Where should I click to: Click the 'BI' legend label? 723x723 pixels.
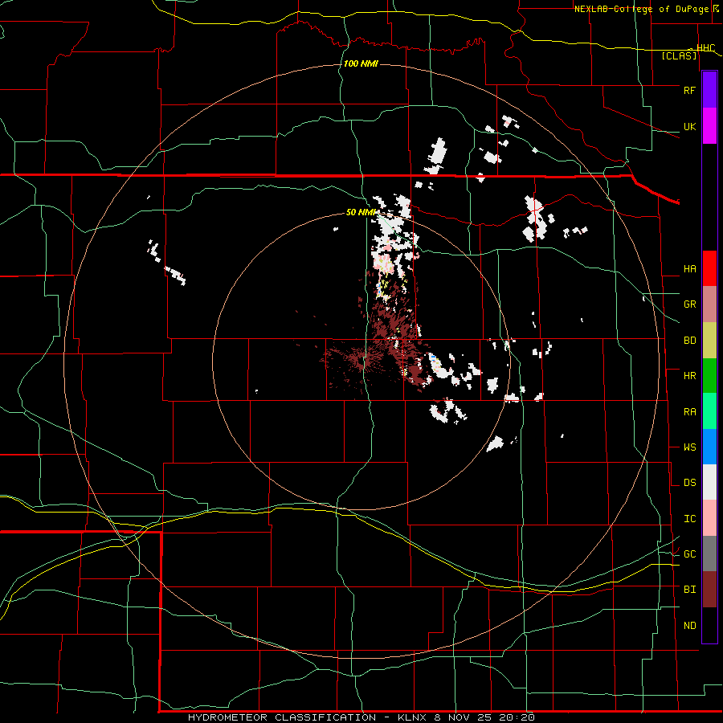[689, 590]
